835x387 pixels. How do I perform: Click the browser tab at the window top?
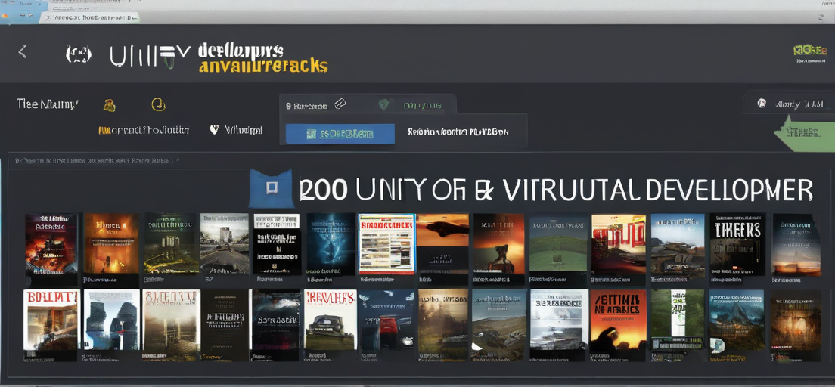point(89,17)
